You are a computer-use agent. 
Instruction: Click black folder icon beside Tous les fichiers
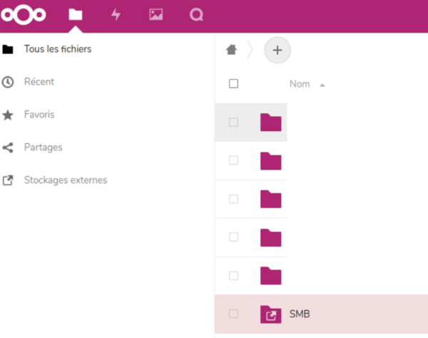pyautogui.click(x=8, y=49)
